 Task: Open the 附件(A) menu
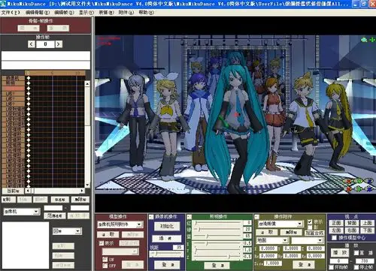[126, 13]
